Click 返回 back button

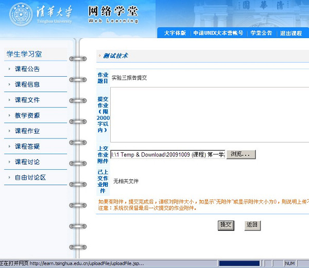[252, 225]
